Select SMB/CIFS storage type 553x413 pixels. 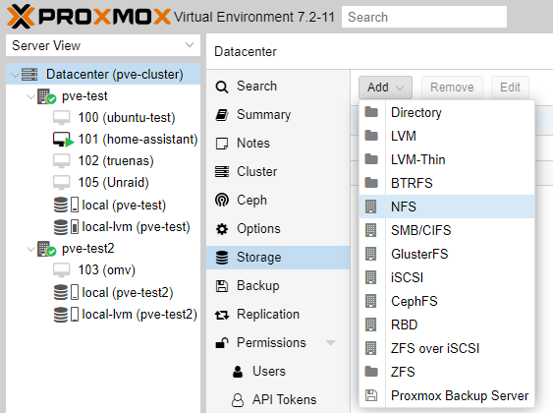point(447,230)
